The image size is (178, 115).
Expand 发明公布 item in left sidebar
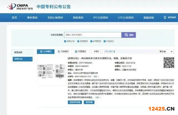[22, 59]
